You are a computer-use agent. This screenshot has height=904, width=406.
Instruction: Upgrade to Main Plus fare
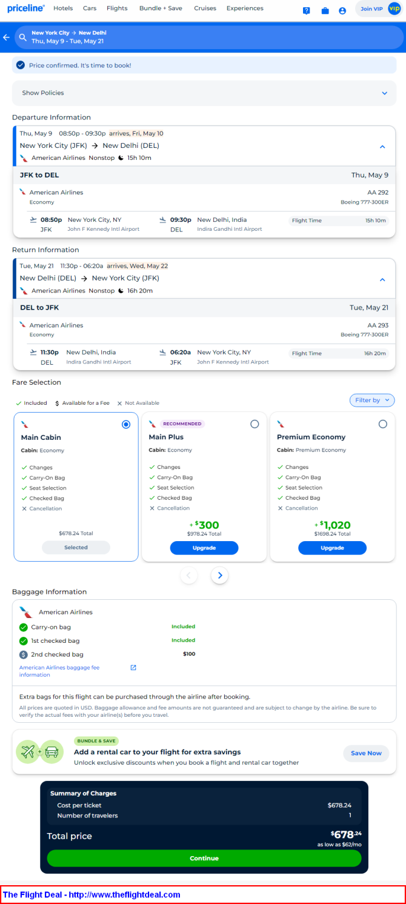204,548
